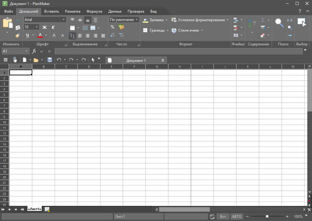
Task: Click the Undo arrow in quick toolbar
Action: point(58,60)
